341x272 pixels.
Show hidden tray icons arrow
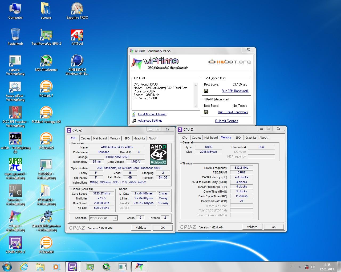point(300,267)
